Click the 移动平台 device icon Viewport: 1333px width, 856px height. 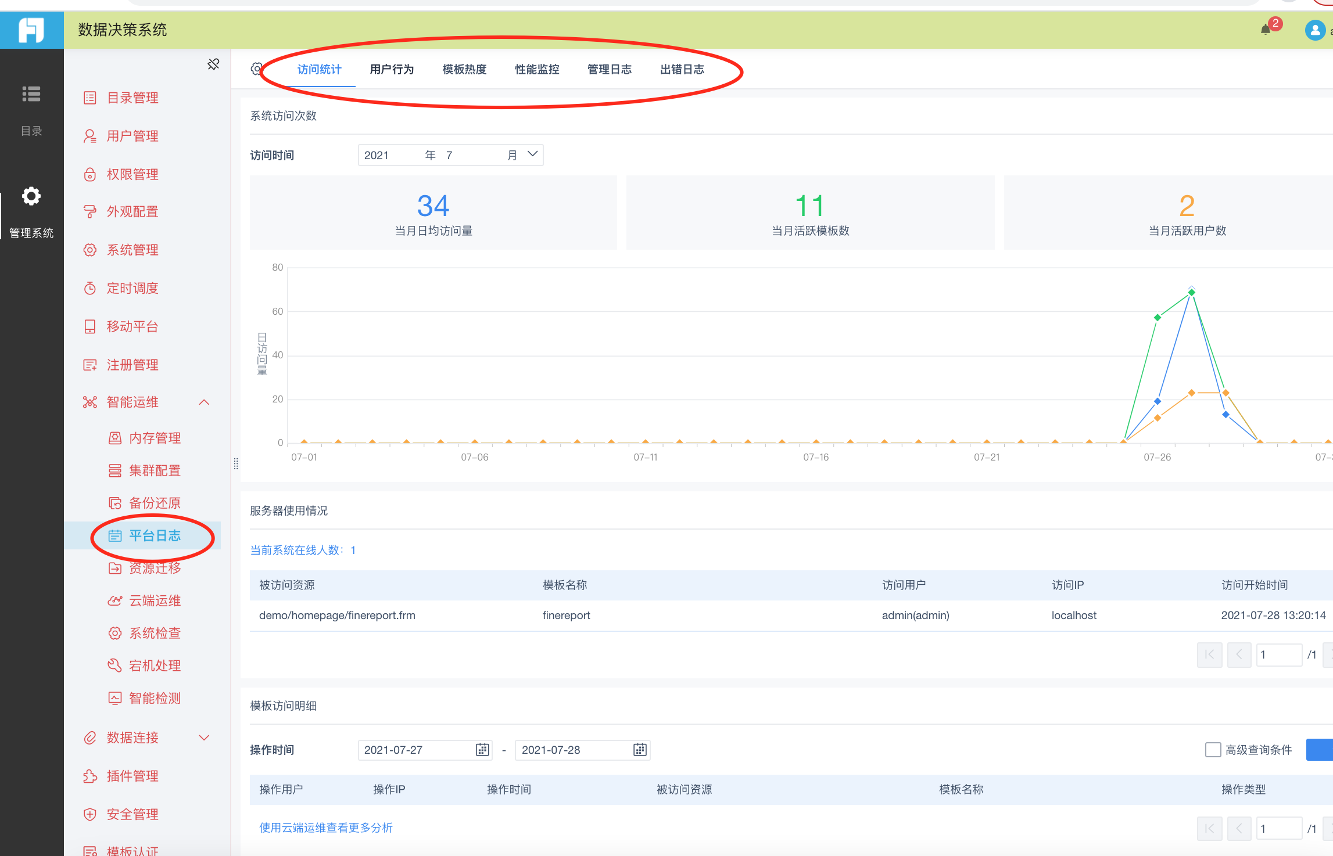(x=90, y=326)
